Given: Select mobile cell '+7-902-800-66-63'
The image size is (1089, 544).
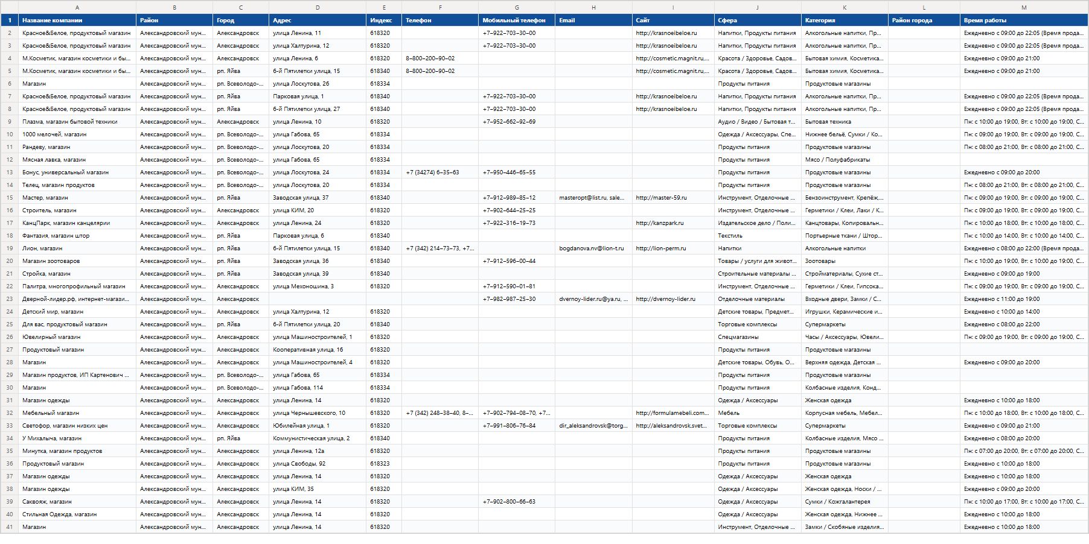Looking at the screenshot, I should [x=517, y=502].
